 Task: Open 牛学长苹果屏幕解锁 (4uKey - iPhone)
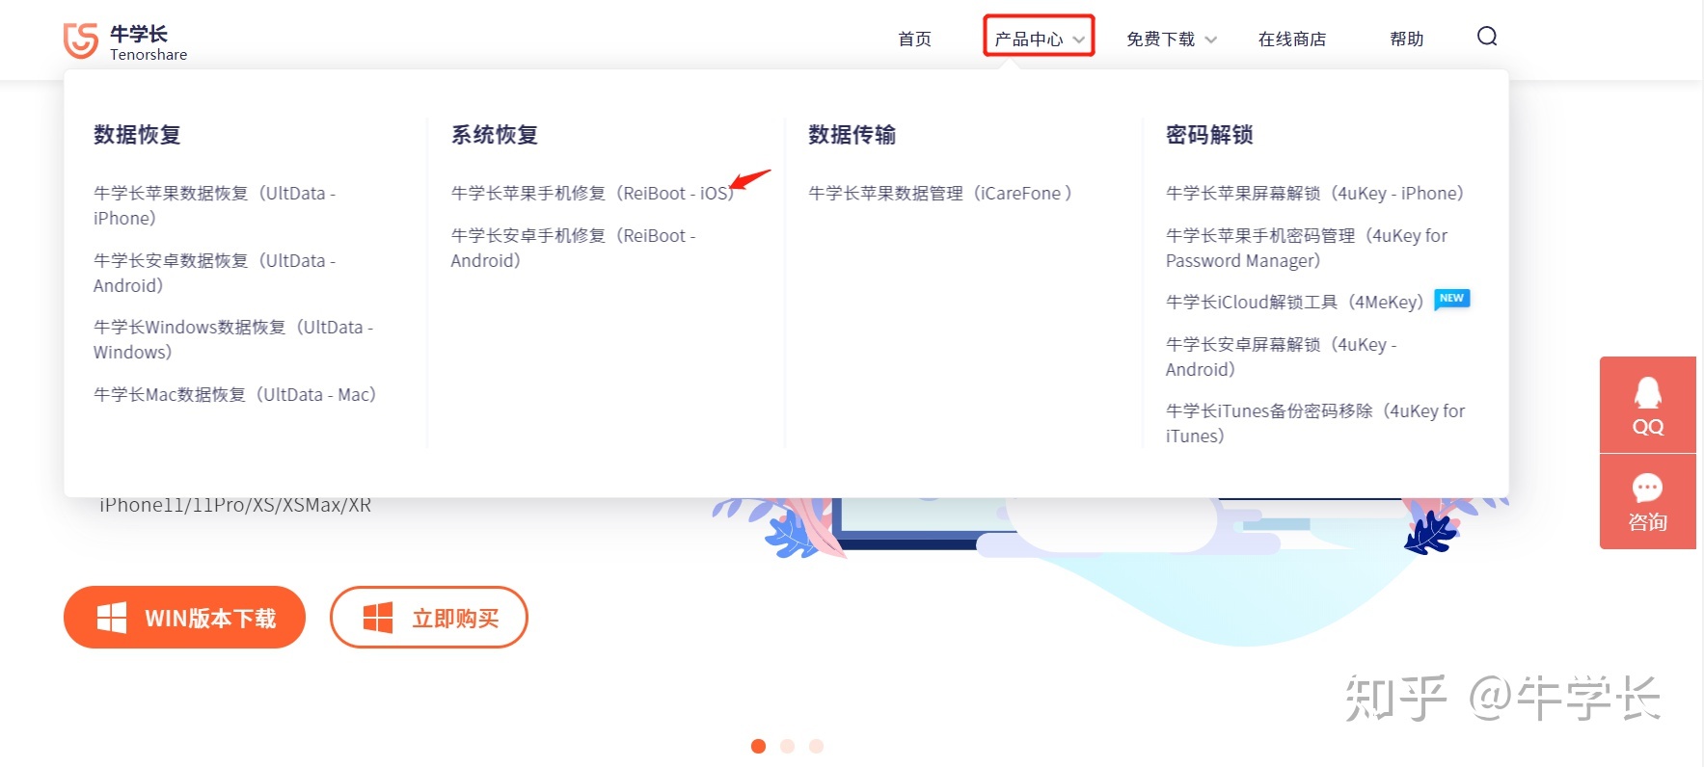point(1314,193)
